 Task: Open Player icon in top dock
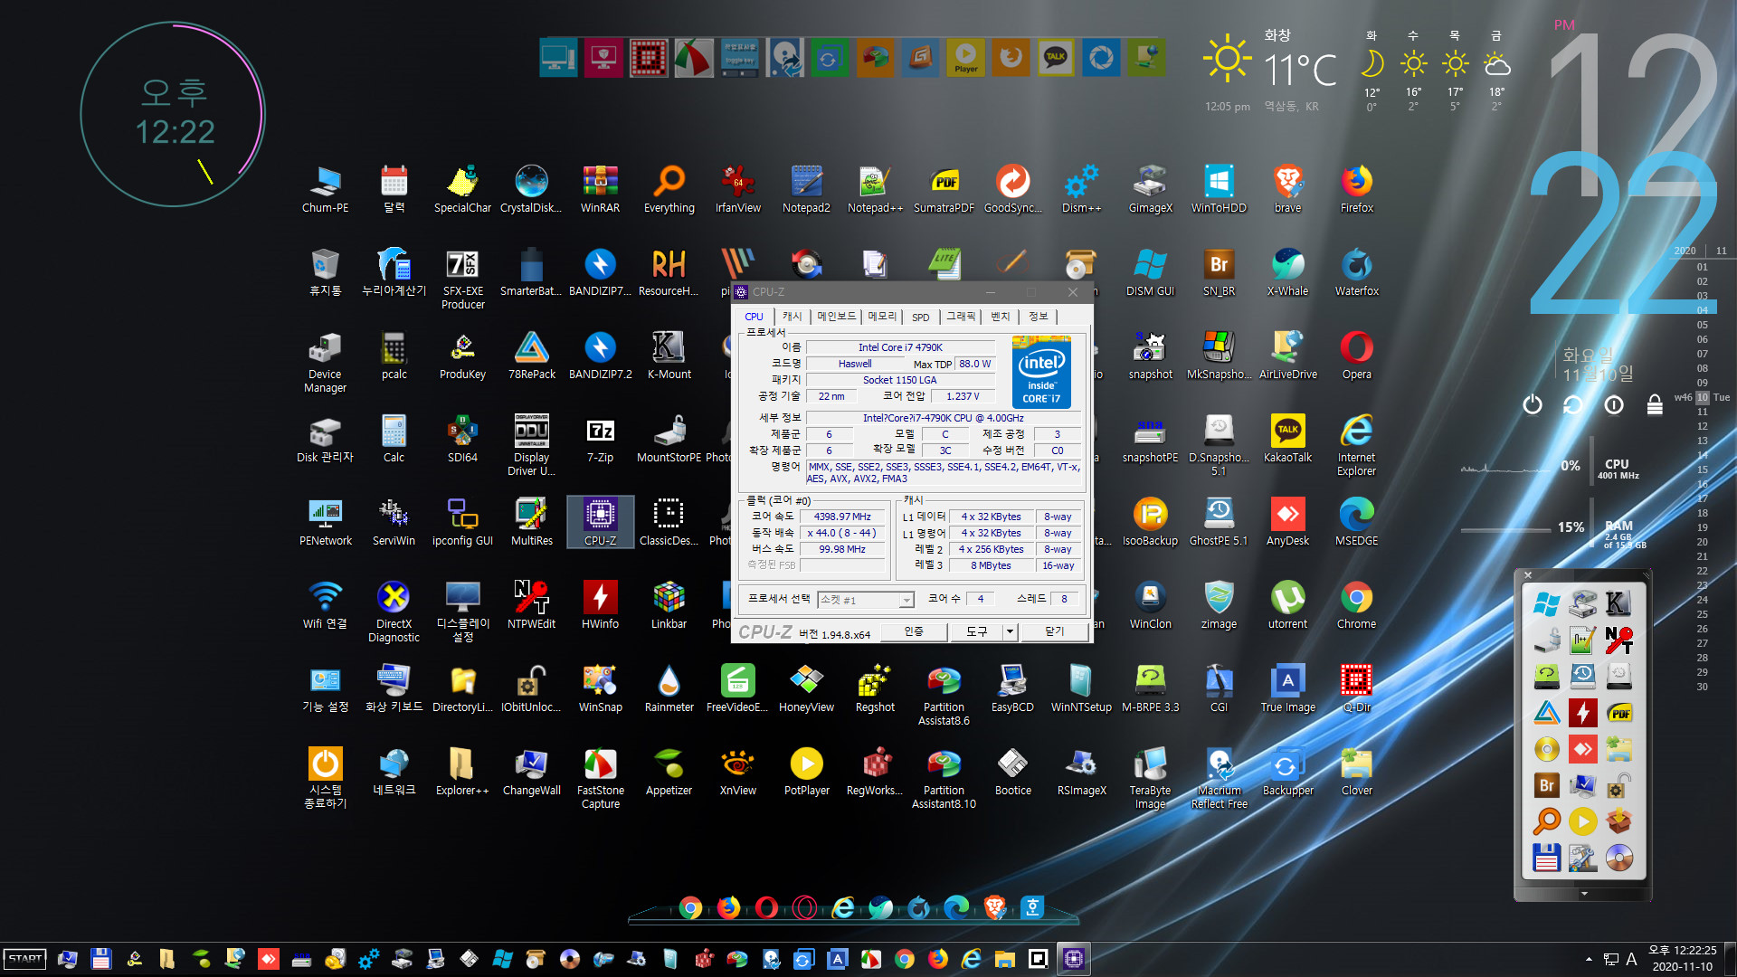965,58
